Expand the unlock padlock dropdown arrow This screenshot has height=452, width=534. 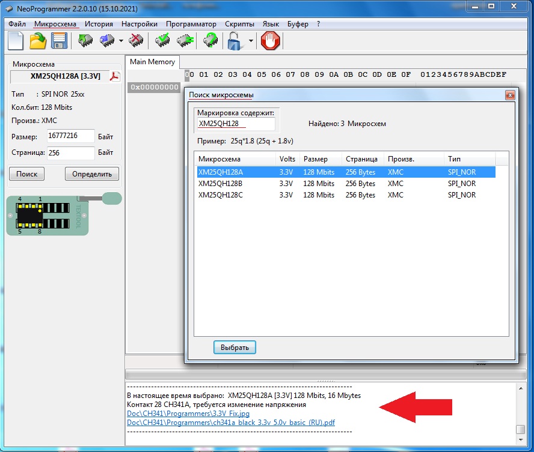250,41
